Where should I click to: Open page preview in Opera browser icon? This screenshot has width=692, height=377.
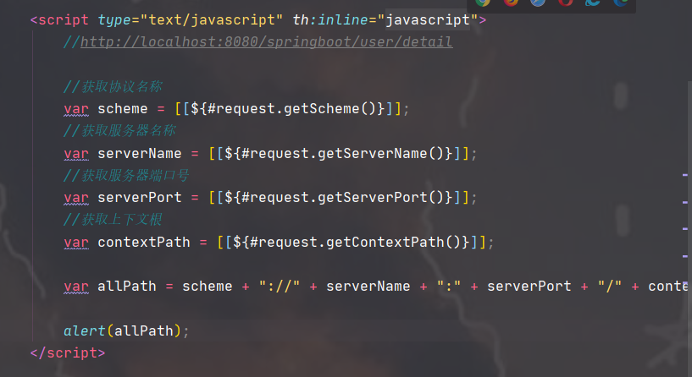pos(565,3)
